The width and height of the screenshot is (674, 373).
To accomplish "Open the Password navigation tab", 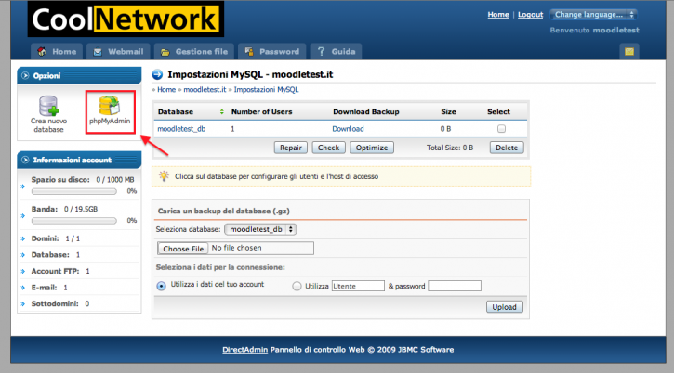I will [x=271, y=52].
